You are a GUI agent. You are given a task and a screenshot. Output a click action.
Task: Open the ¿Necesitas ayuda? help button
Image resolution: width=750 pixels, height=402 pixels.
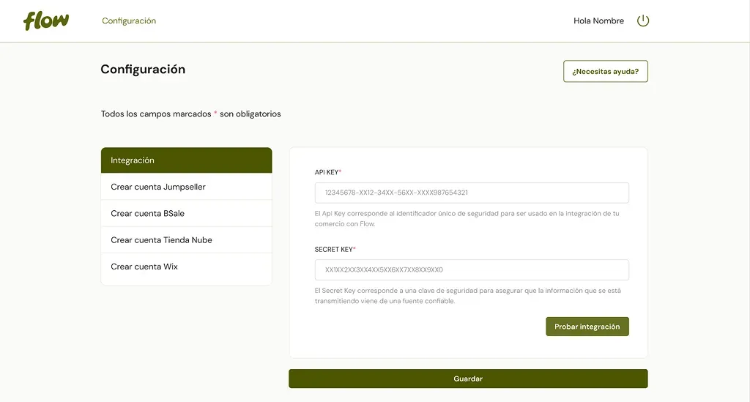(606, 71)
